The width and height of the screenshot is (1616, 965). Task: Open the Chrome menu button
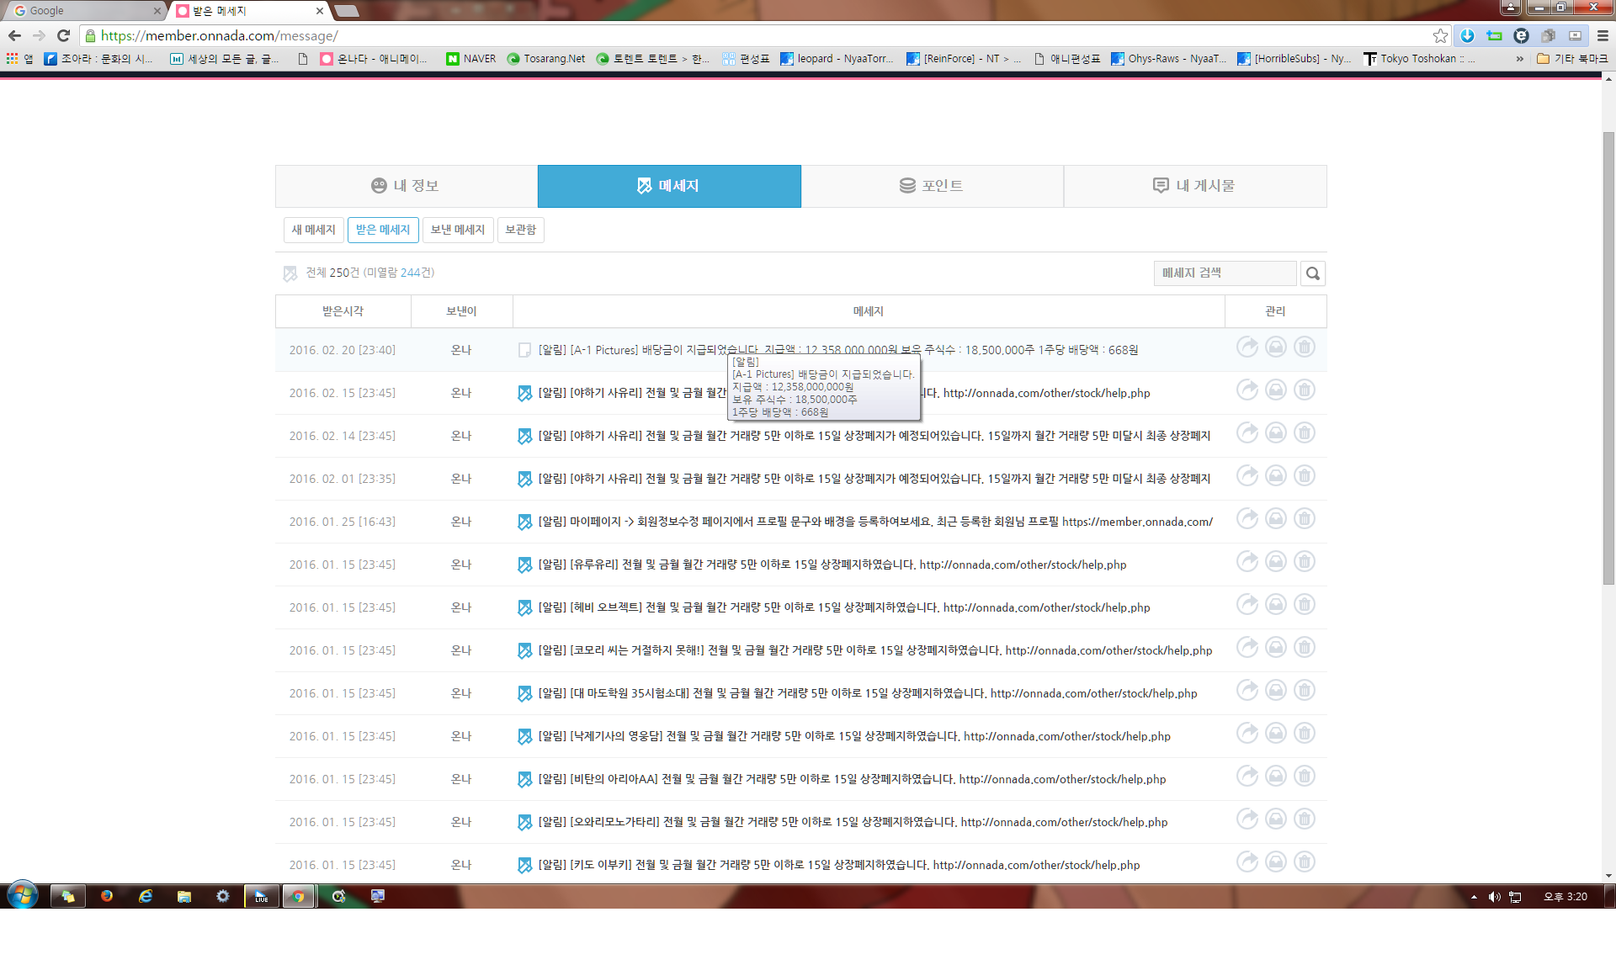(x=1602, y=35)
